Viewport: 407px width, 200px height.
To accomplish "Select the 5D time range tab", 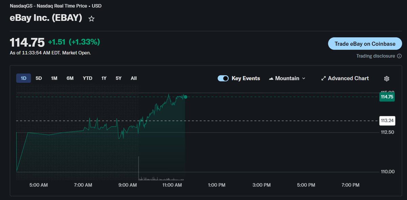I will (39, 78).
